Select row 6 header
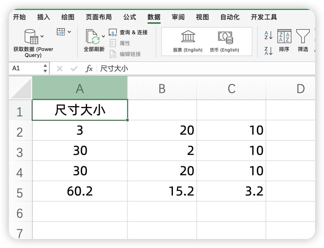Screen dimensions: 324x248 tap(21, 212)
